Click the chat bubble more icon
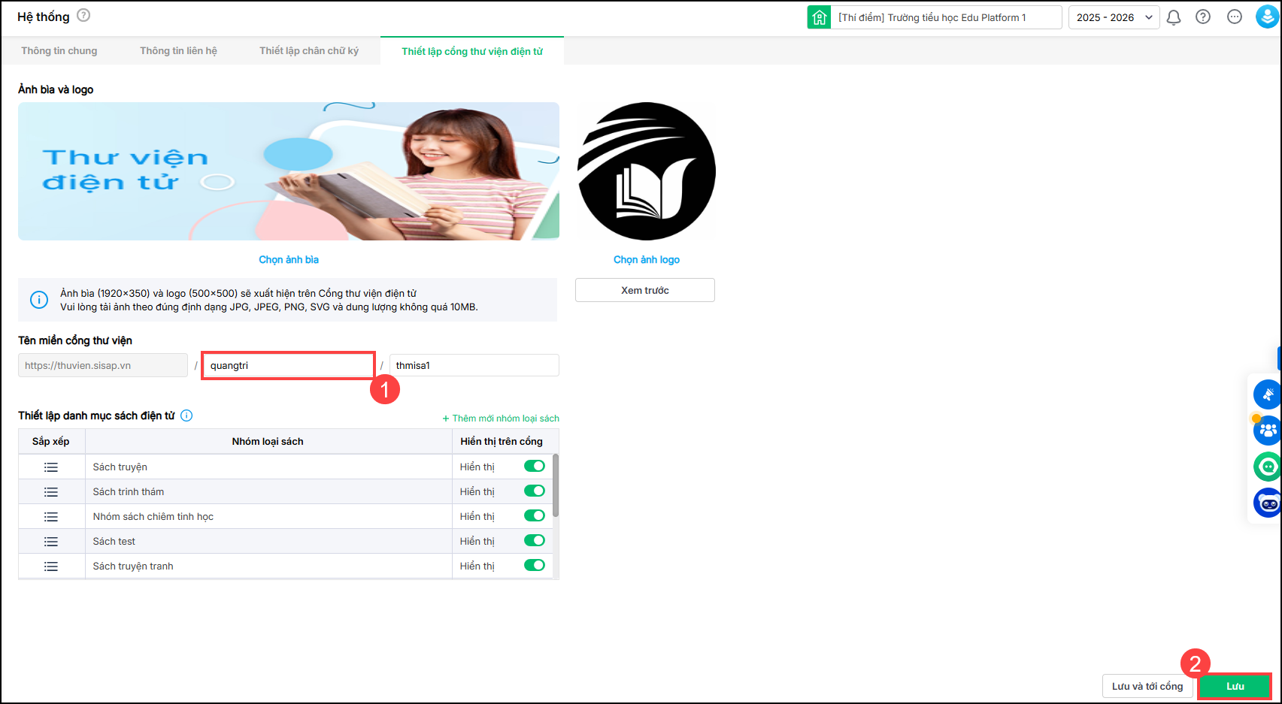Viewport: 1282px width, 704px height. point(1234,17)
